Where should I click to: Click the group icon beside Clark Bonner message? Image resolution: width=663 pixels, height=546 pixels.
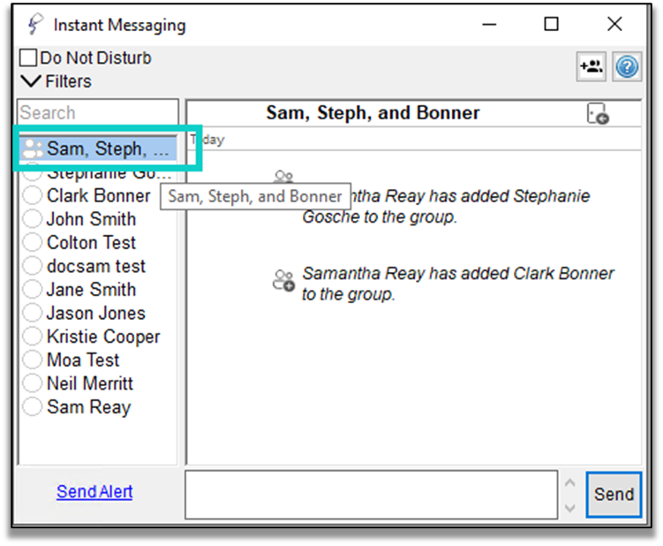click(x=283, y=281)
